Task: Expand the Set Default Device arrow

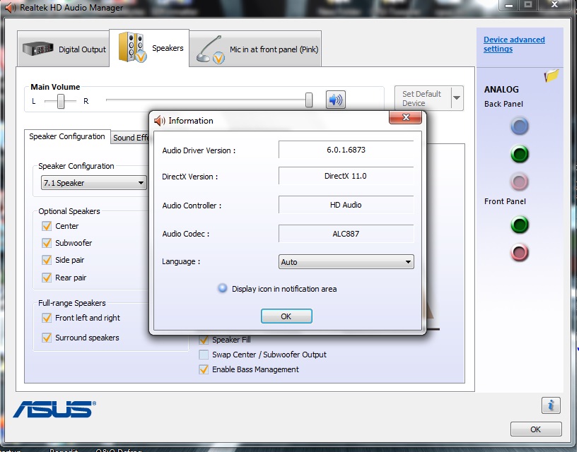Action: (x=457, y=98)
